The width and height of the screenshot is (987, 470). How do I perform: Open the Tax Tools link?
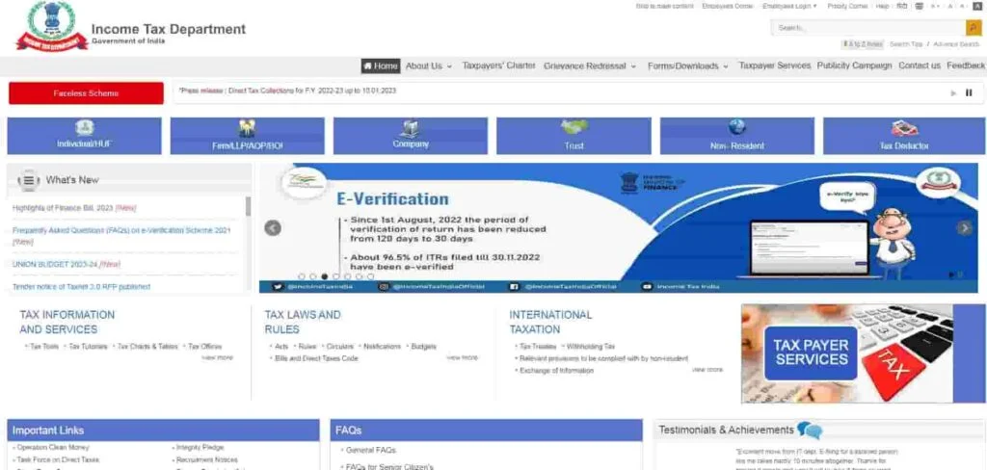tap(44, 347)
